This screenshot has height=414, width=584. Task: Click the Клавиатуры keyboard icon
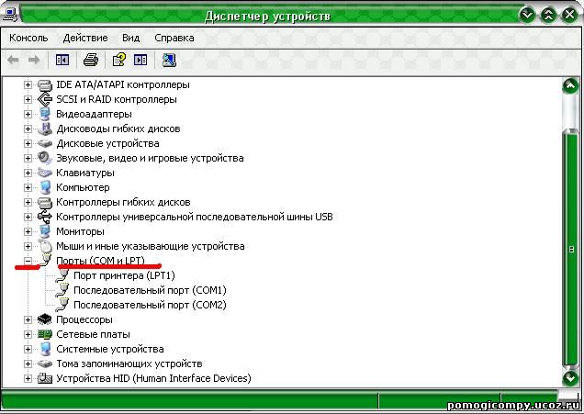coord(45,173)
